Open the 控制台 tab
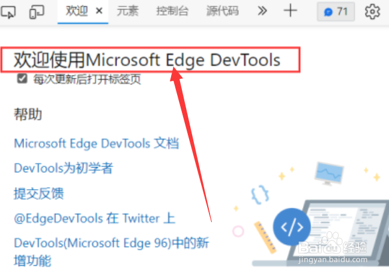The width and height of the screenshot is (389, 273). pos(172,11)
